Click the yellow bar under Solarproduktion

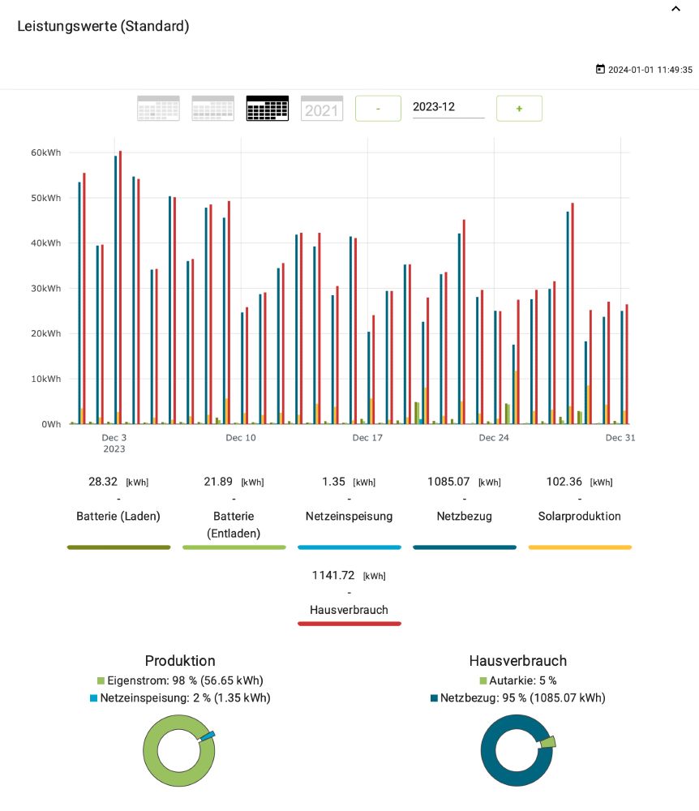pos(580,547)
